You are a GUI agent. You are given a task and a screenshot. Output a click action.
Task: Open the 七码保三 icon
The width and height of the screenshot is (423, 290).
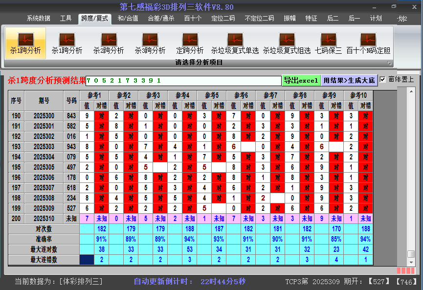[328, 43]
